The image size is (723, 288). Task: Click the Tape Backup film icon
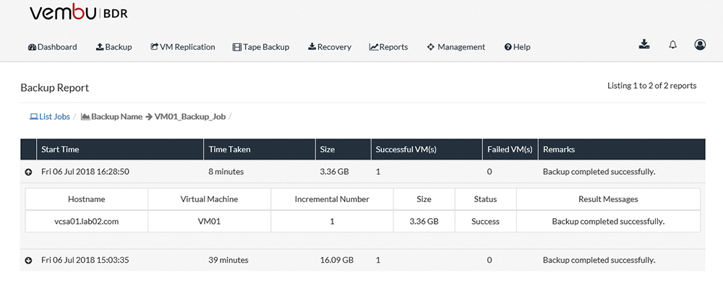pos(237,47)
